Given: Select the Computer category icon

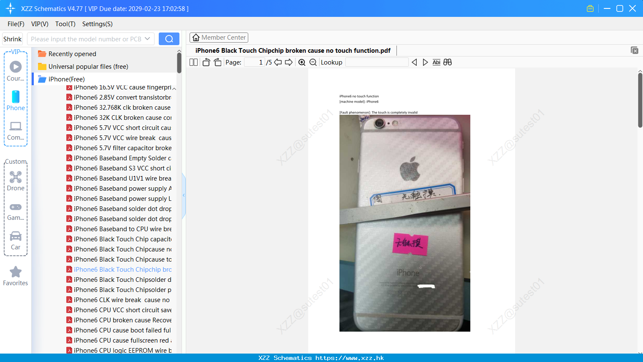Looking at the screenshot, I should click(16, 131).
